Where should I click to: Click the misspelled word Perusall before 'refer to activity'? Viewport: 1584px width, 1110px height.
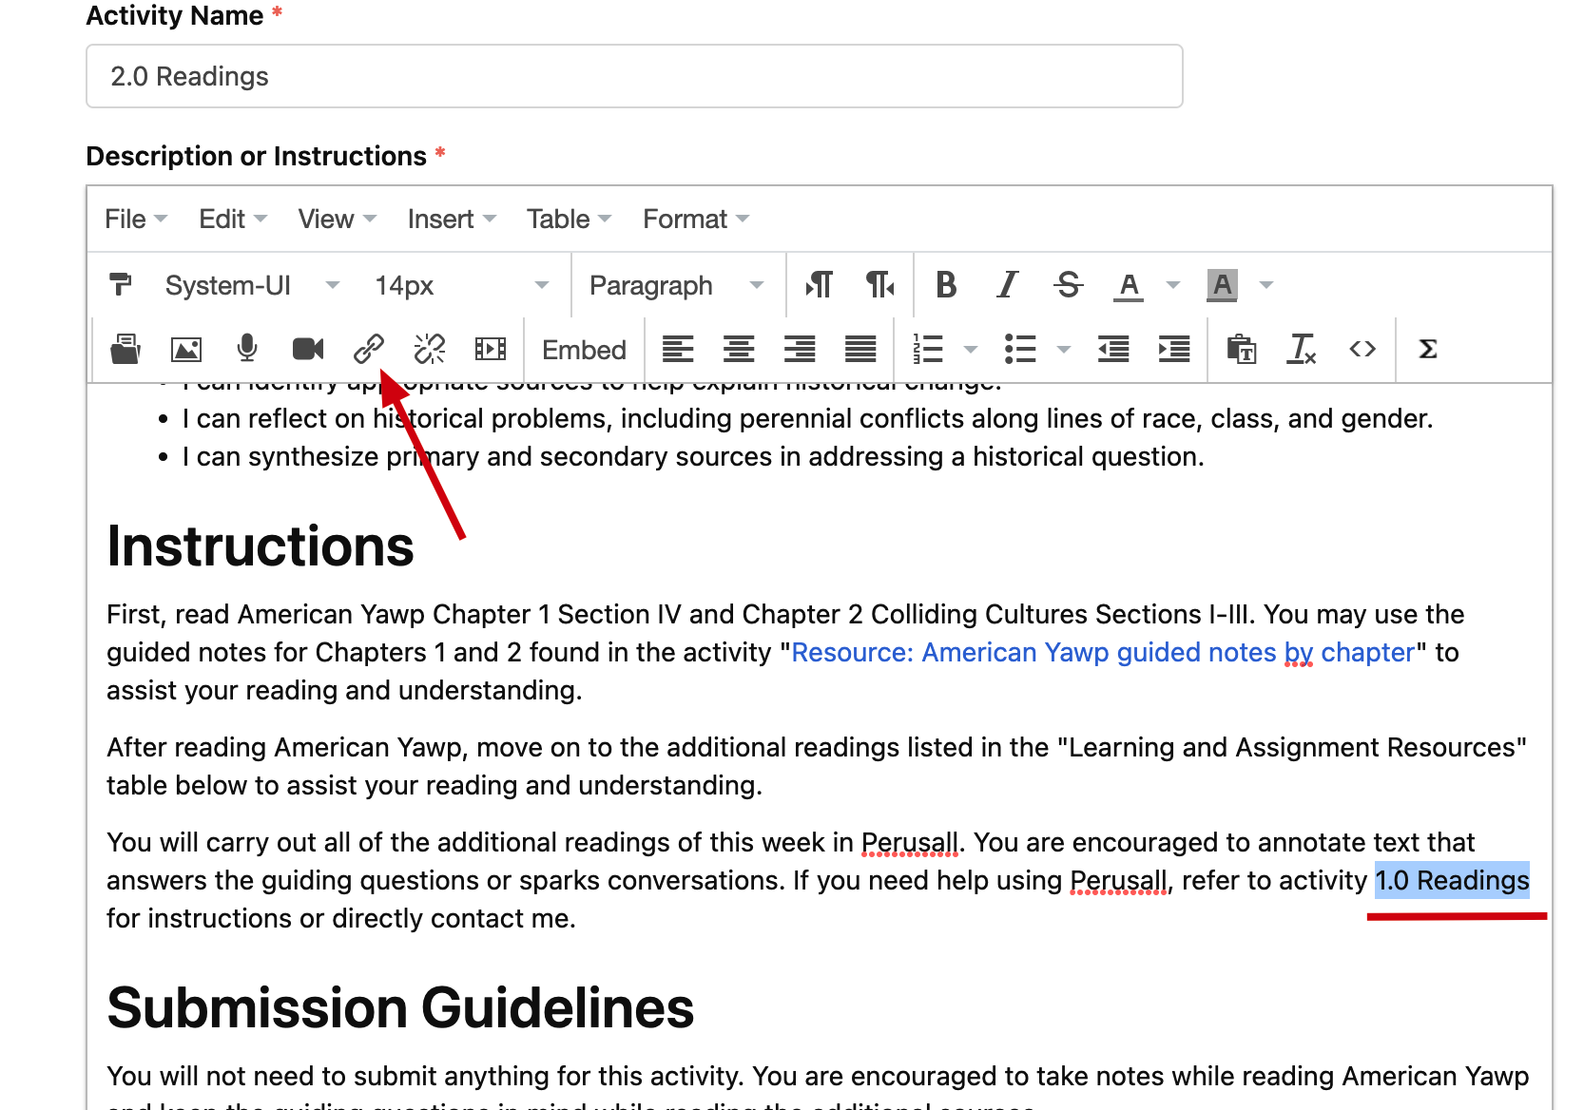tap(1119, 880)
